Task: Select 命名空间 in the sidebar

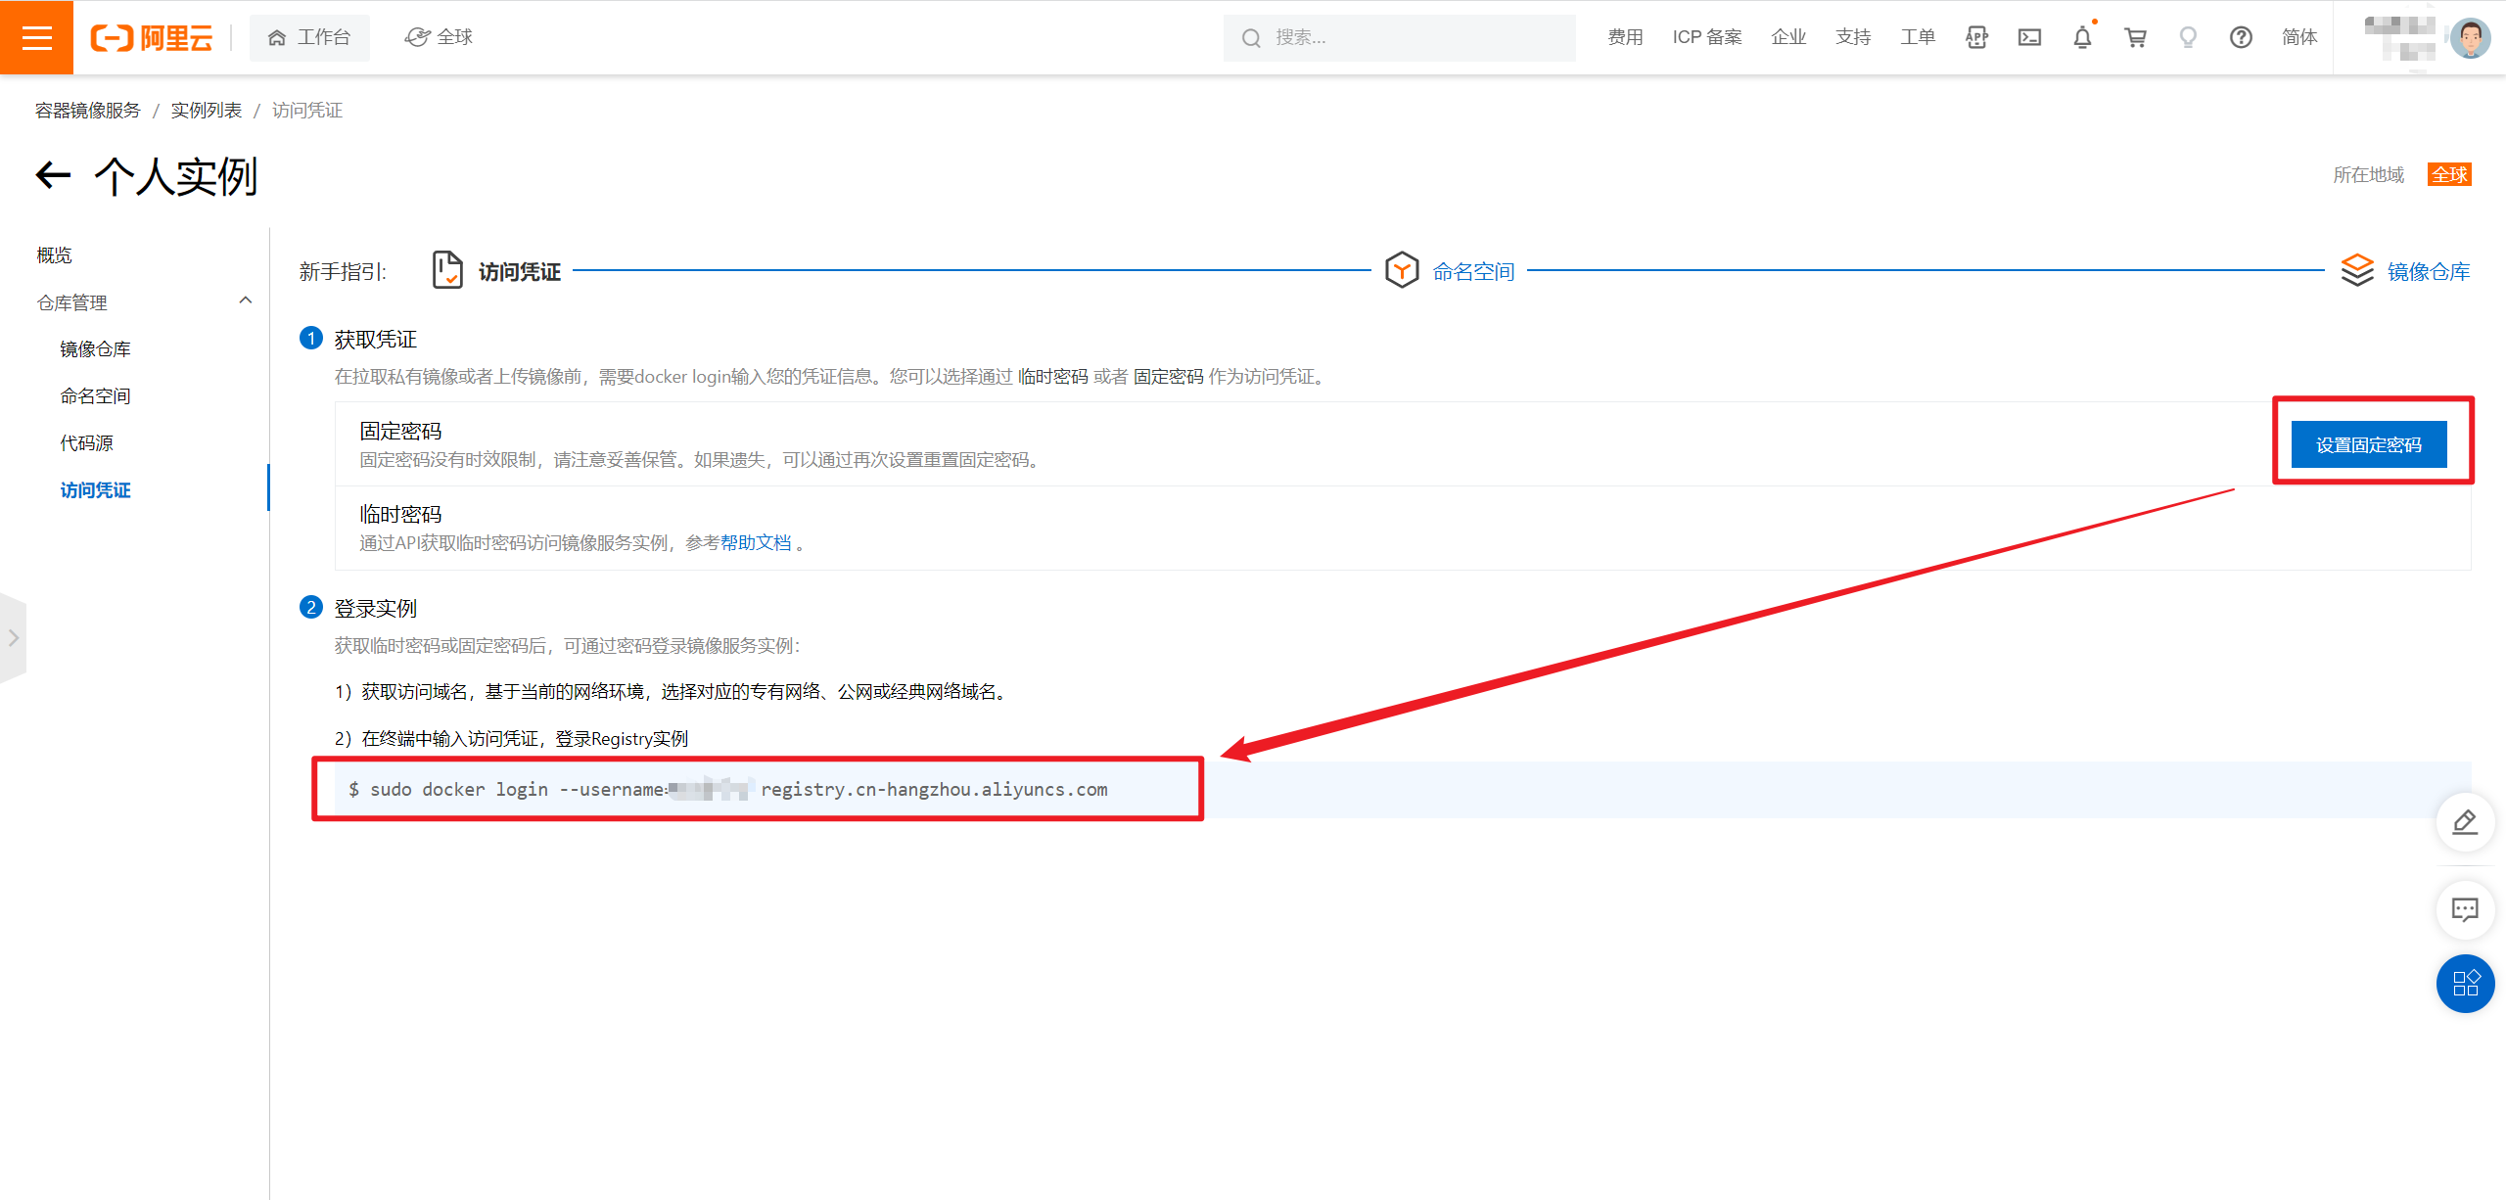Action: (x=95, y=396)
